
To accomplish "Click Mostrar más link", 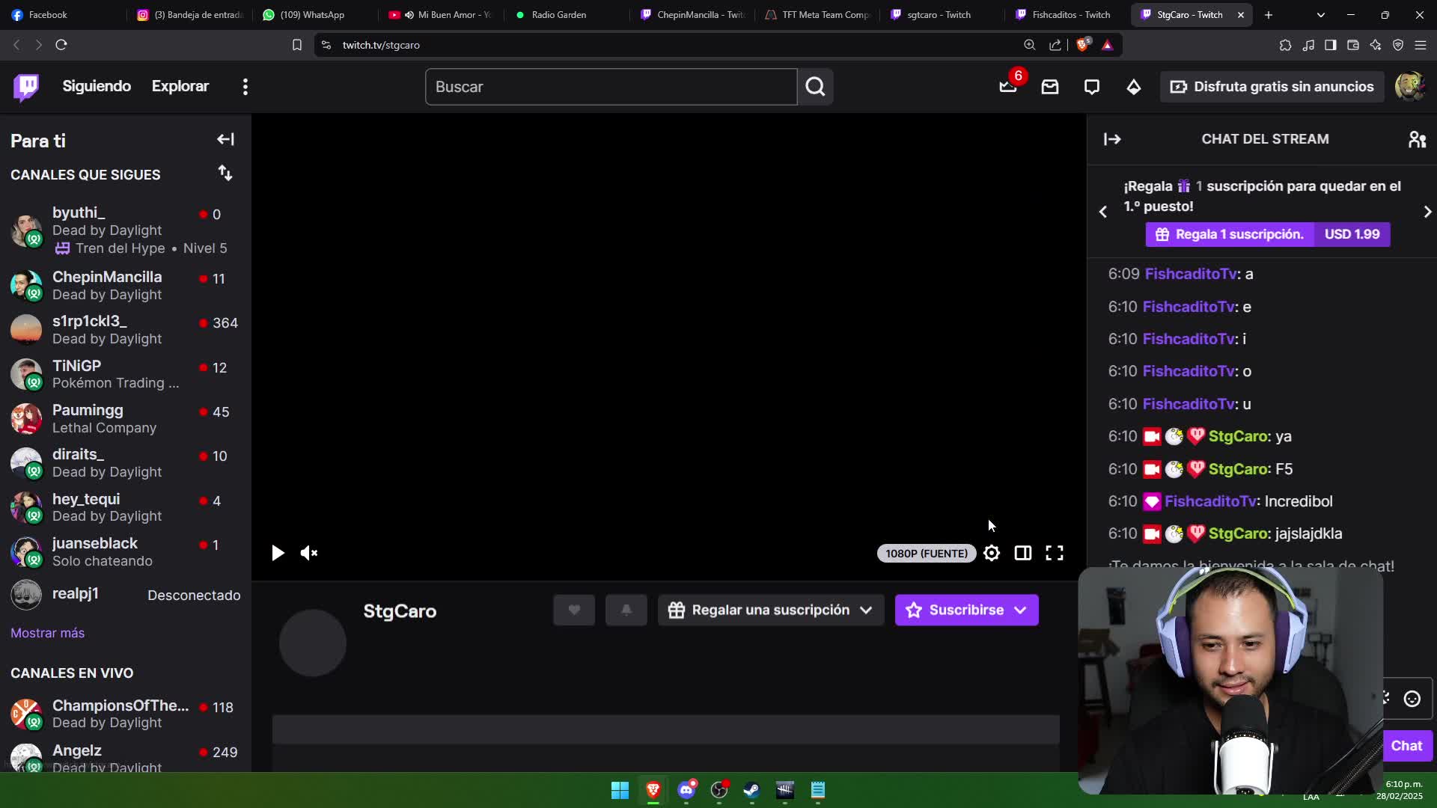I will coord(47,633).
